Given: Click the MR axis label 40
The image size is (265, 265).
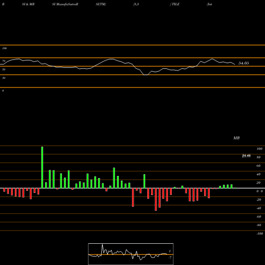Looking at the screenshot, I should coord(259,174).
